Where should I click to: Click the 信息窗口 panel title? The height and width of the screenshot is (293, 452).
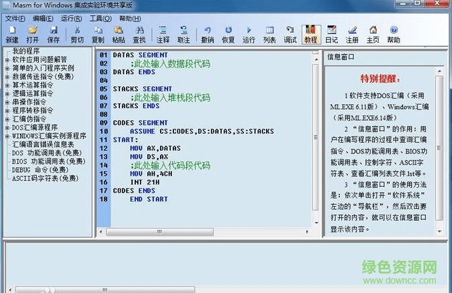[x=341, y=57]
